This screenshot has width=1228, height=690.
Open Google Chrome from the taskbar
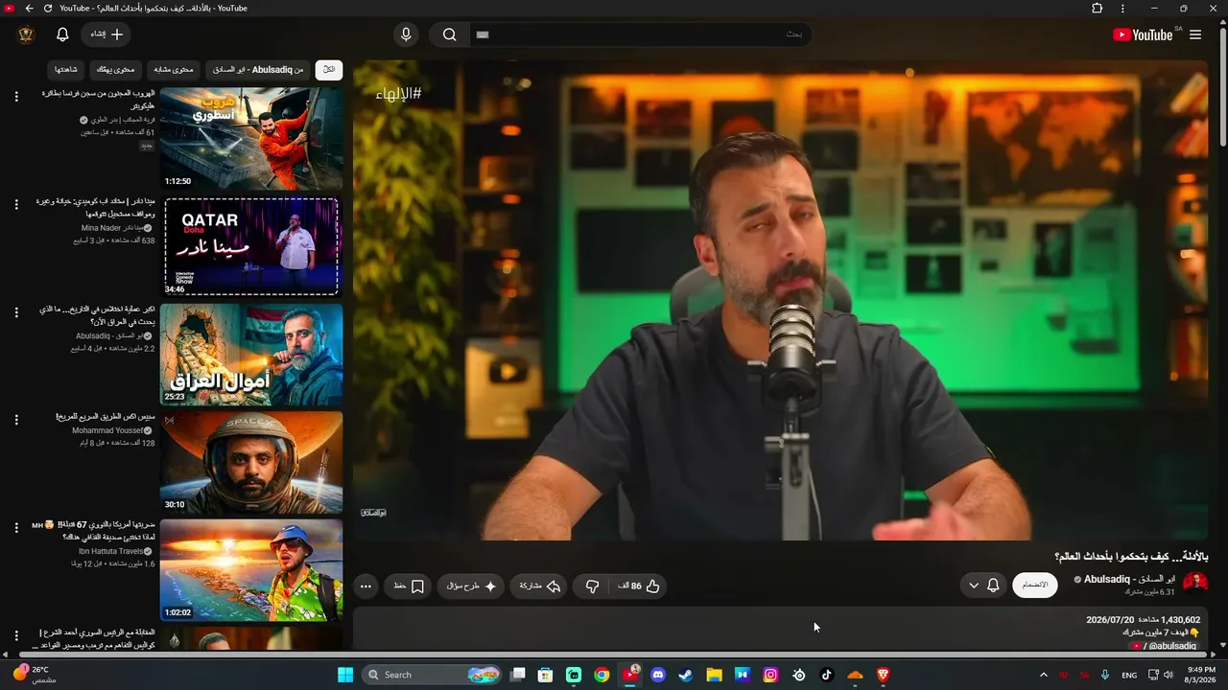602,675
